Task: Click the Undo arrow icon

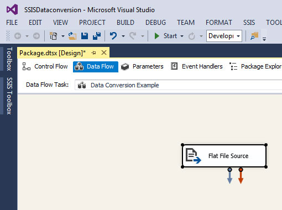Action: tap(113, 36)
